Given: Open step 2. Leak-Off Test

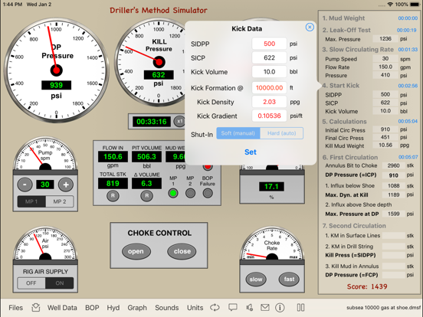Looking at the screenshot, I should 346,30.
